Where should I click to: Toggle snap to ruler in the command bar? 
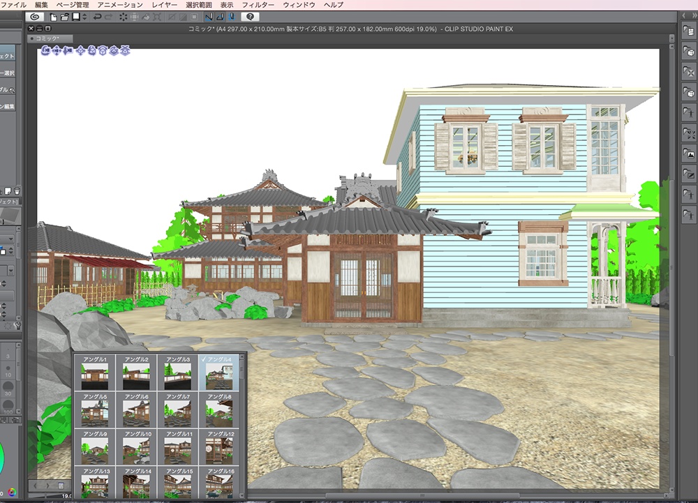point(209,17)
